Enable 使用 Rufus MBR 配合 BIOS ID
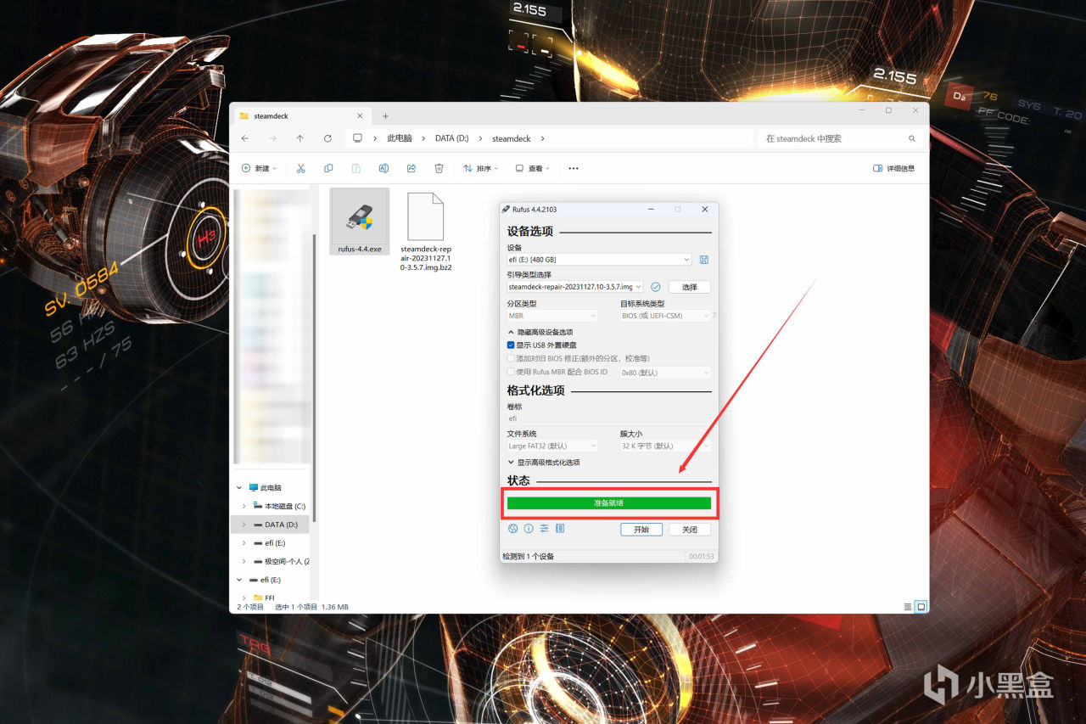Image resolution: width=1086 pixels, height=724 pixels. 512,372
